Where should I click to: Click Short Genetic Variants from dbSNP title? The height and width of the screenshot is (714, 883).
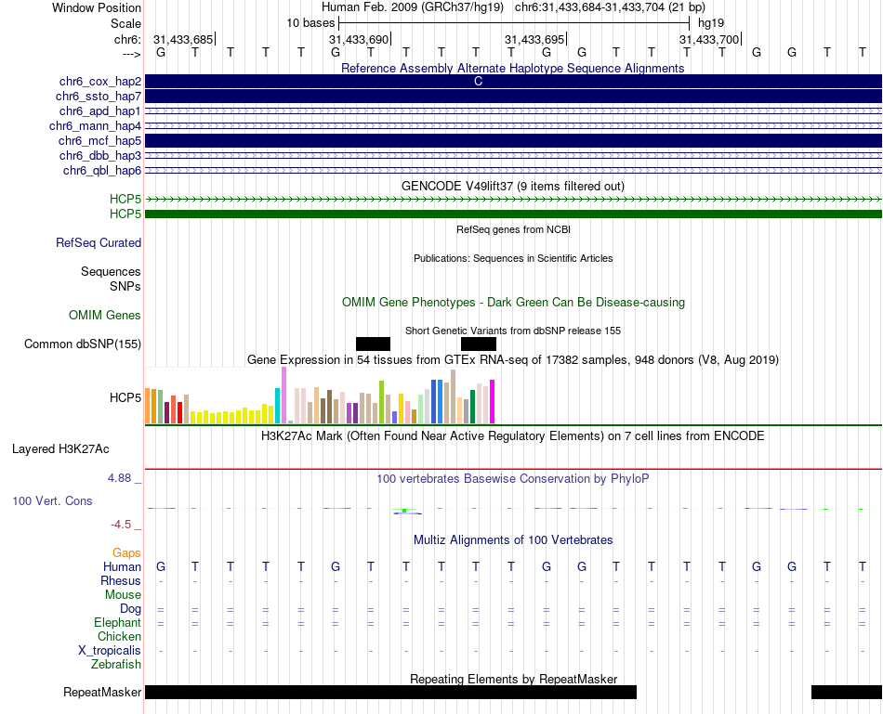[513, 331]
